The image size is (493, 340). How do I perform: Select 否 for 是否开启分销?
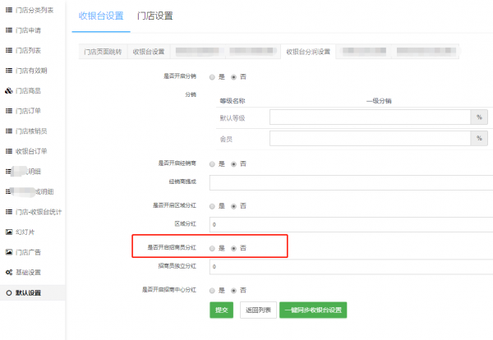coord(233,77)
